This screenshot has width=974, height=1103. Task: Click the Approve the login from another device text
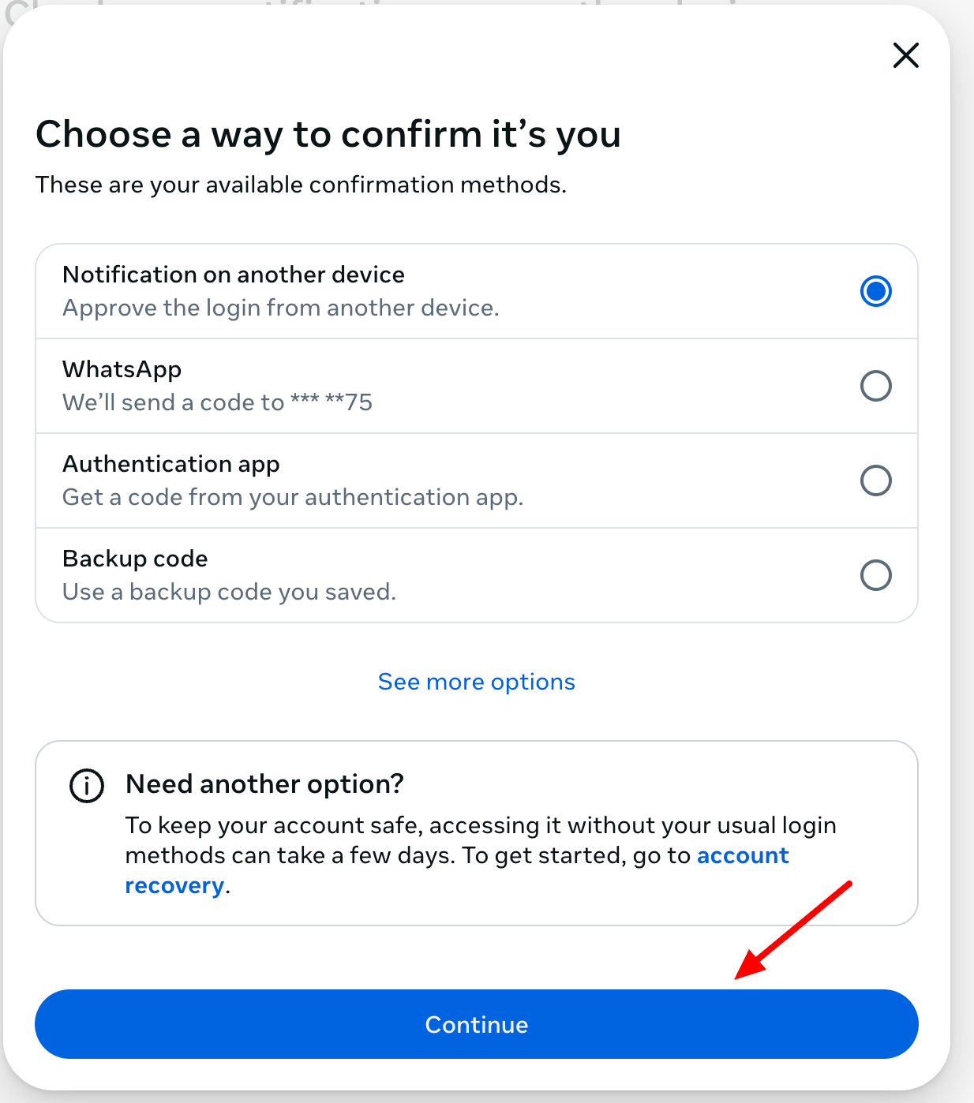[281, 308]
